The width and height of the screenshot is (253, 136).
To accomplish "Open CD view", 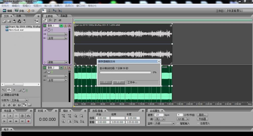I will 31,11.
